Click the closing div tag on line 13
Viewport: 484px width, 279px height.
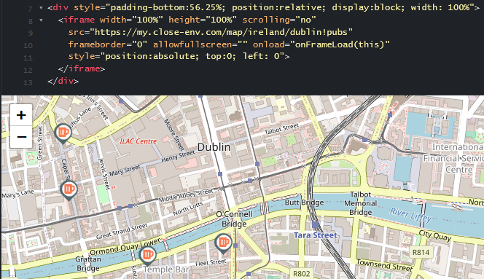click(x=63, y=81)
